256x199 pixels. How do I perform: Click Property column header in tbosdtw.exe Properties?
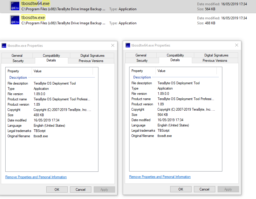[19, 71]
